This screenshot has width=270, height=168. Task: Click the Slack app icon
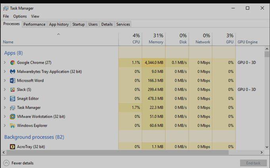pos(12,89)
